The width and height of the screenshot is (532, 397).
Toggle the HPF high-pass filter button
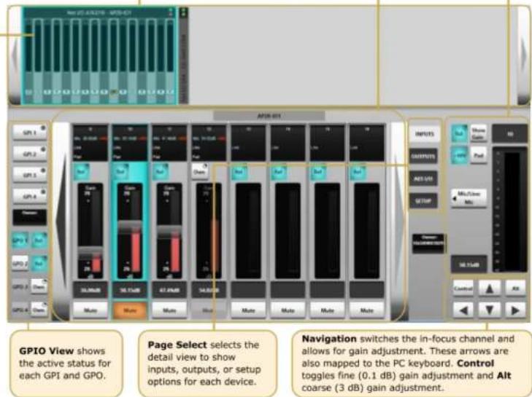(x=460, y=155)
